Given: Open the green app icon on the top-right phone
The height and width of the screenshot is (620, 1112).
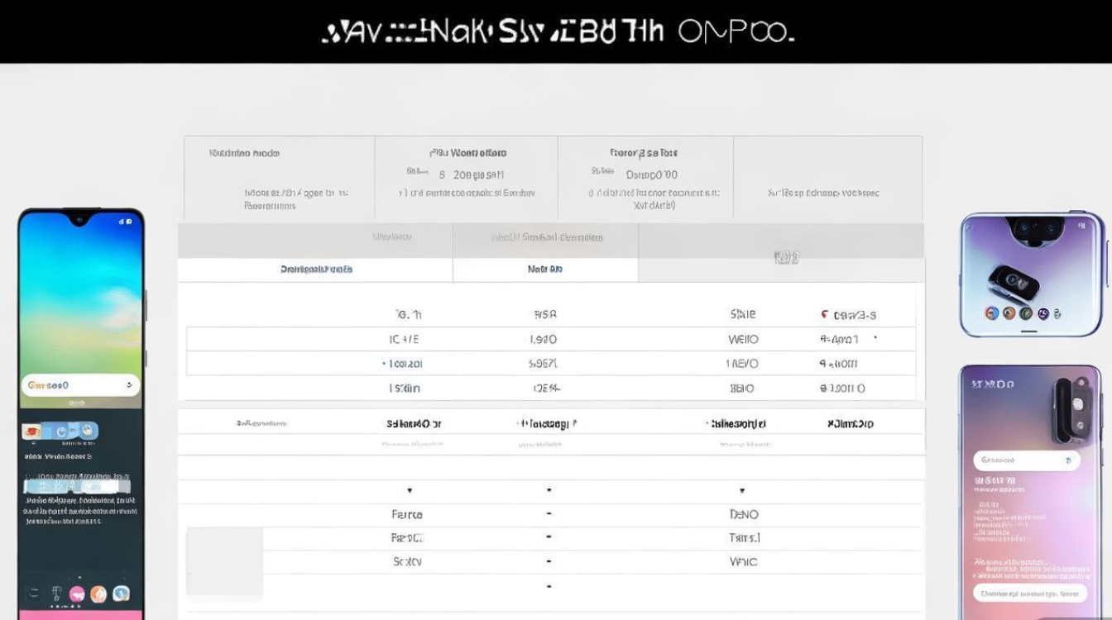Looking at the screenshot, I should (1026, 312).
